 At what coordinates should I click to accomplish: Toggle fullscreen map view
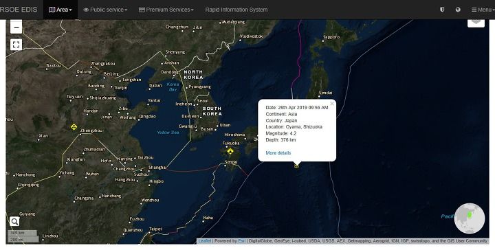pos(16,45)
